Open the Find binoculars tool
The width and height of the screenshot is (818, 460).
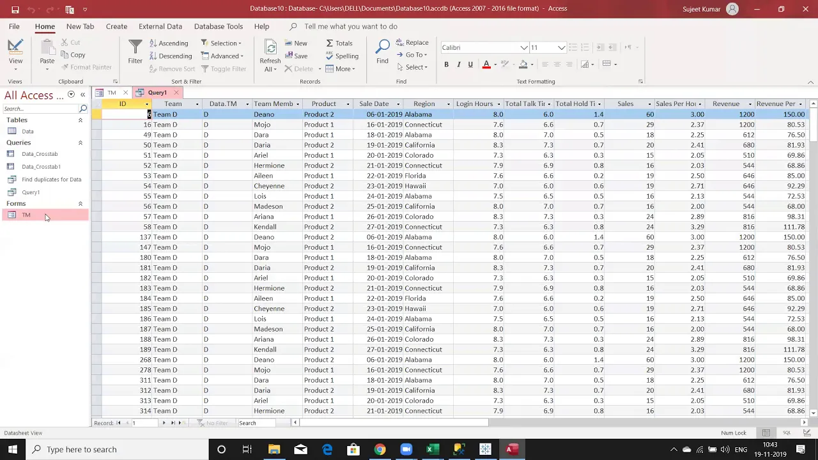[x=382, y=52]
